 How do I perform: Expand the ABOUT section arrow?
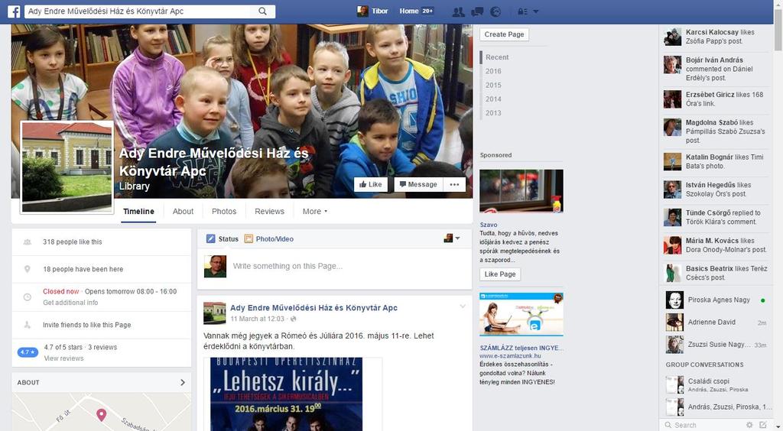(x=182, y=383)
